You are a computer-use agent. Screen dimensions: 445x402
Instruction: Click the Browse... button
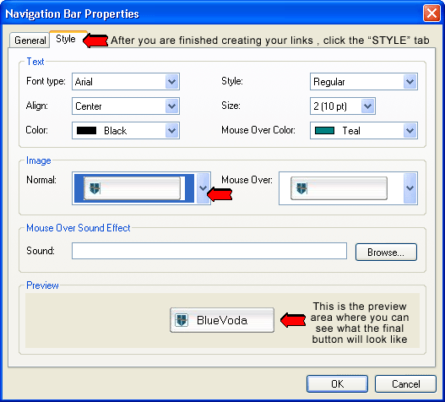386,252
